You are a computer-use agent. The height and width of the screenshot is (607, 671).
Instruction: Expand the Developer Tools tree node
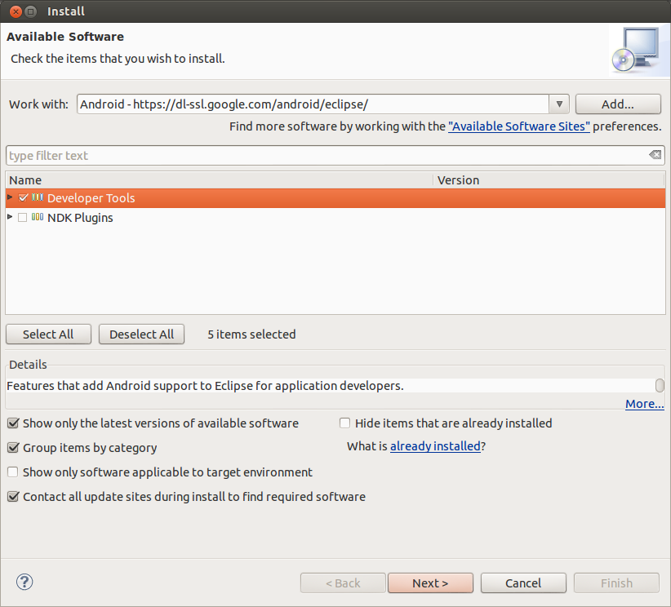pyautogui.click(x=10, y=197)
